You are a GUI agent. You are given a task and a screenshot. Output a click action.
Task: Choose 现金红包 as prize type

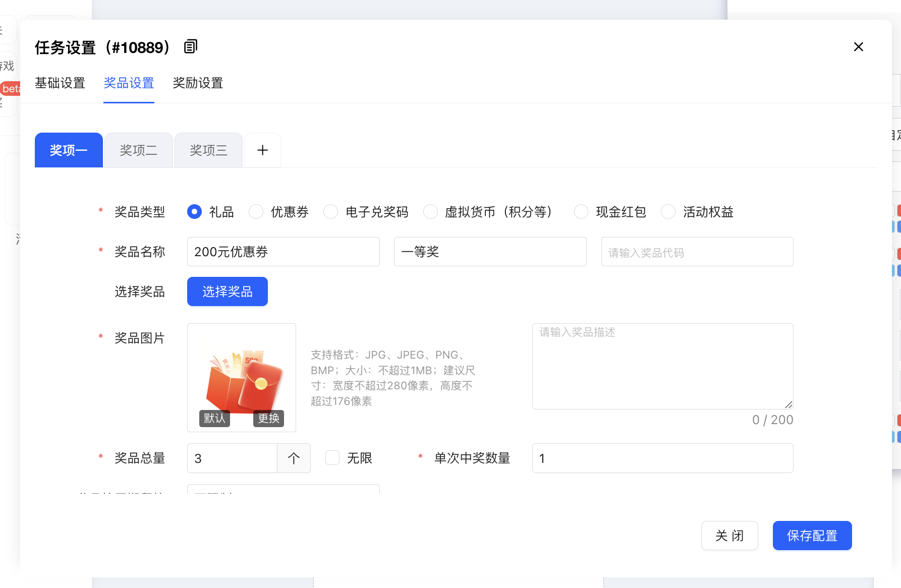[x=581, y=212]
